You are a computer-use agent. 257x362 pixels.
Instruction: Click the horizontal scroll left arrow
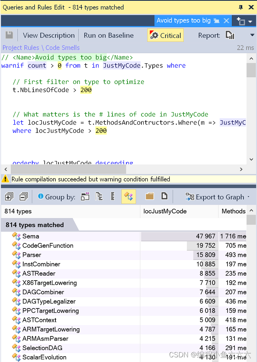6,169
